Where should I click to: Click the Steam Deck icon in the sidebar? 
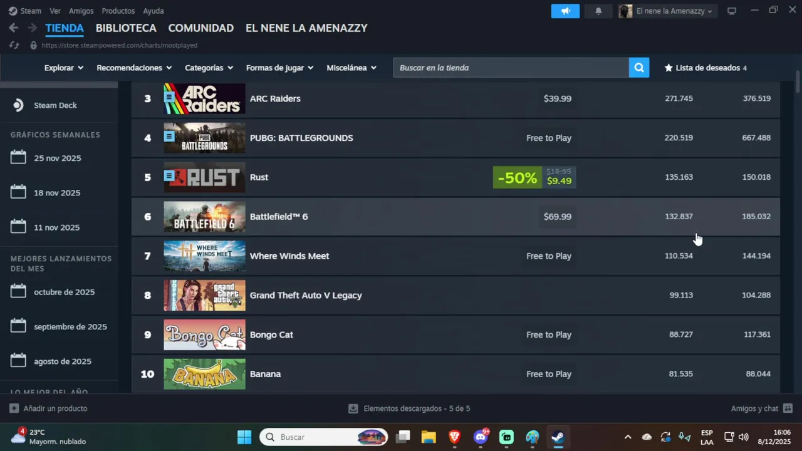[x=18, y=105]
